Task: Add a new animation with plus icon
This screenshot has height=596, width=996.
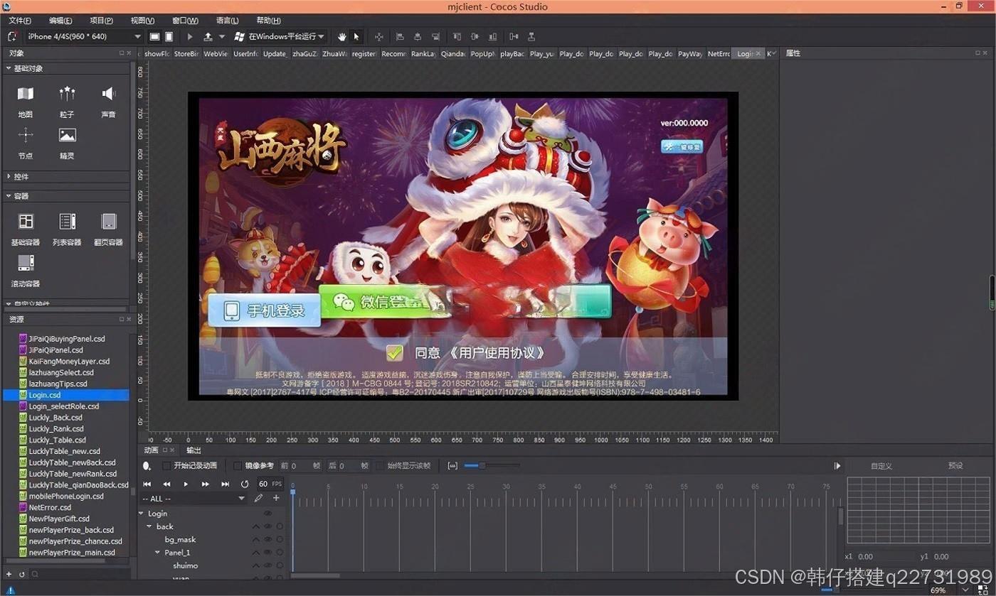Action: 276,499
